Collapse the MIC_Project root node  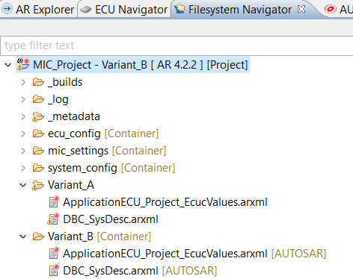coord(8,65)
